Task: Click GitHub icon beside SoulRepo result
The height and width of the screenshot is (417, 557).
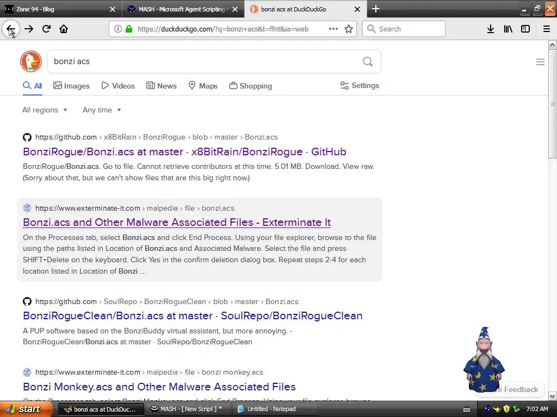Action: point(27,301)
